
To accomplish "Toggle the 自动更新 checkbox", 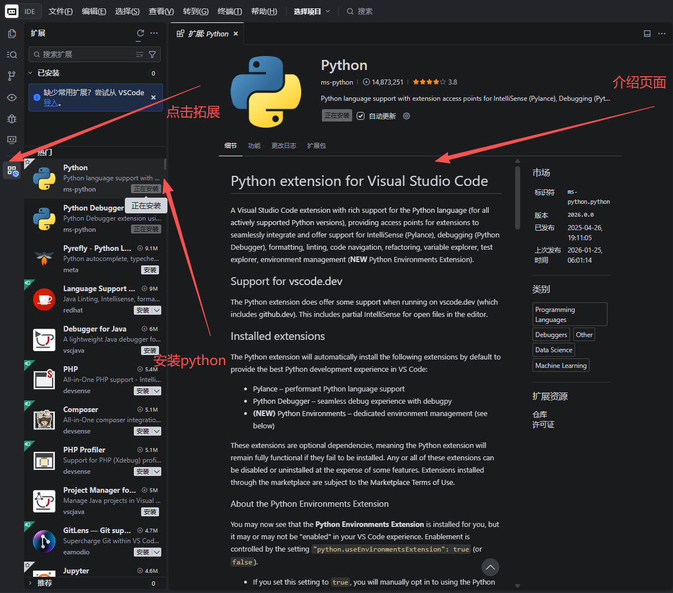I will point(361,116).
